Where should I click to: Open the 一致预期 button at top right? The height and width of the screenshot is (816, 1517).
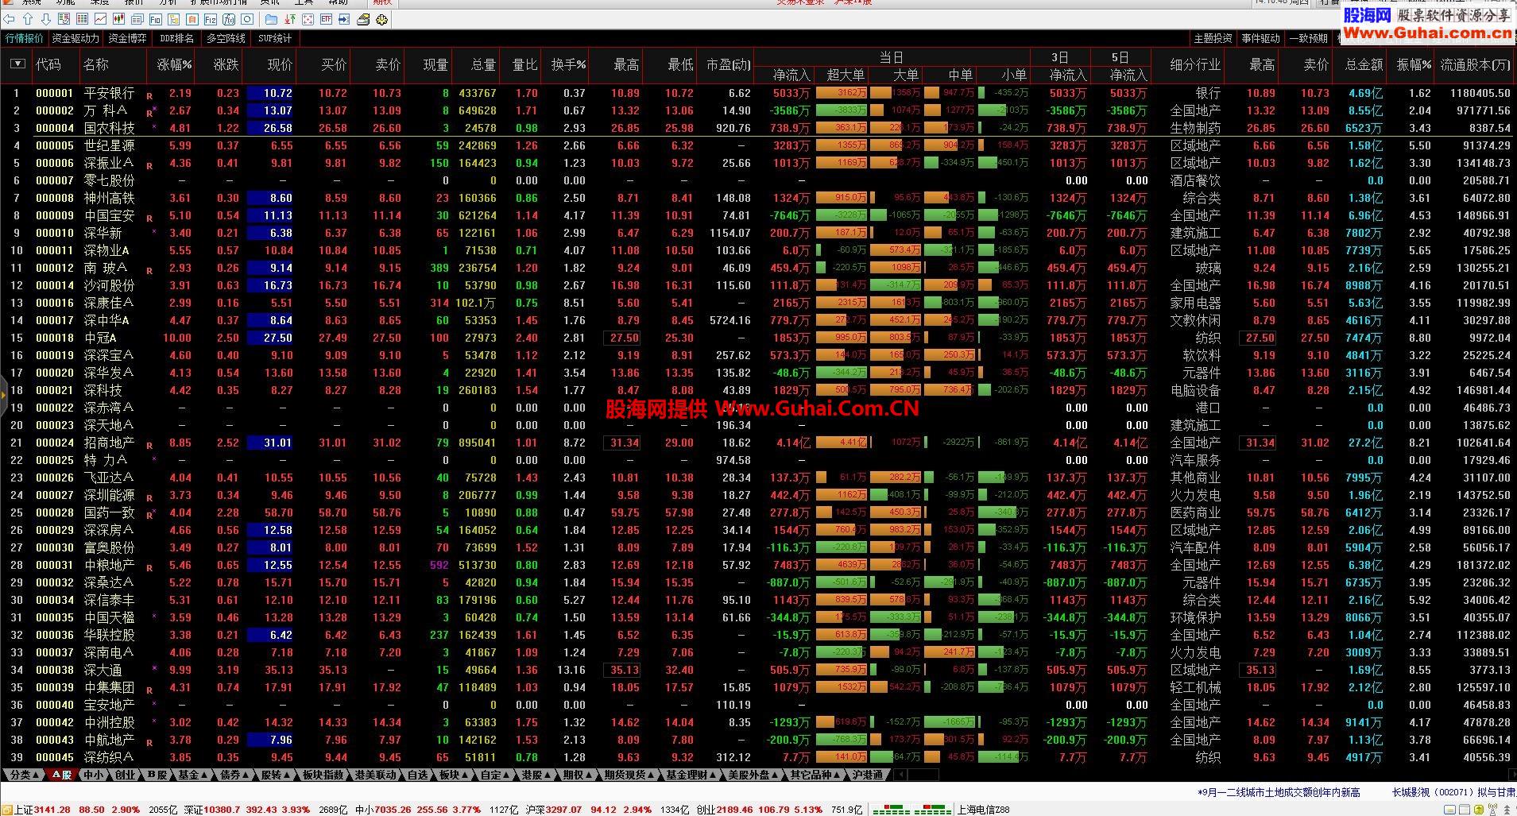pos(1308,38)
